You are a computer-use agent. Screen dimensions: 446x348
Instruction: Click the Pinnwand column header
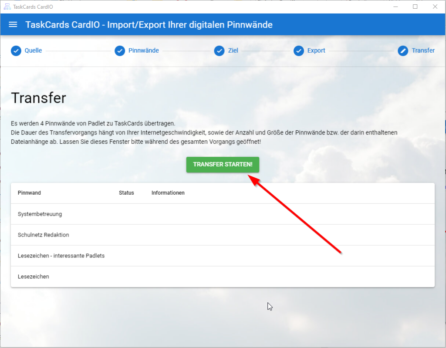coord(29,193)
